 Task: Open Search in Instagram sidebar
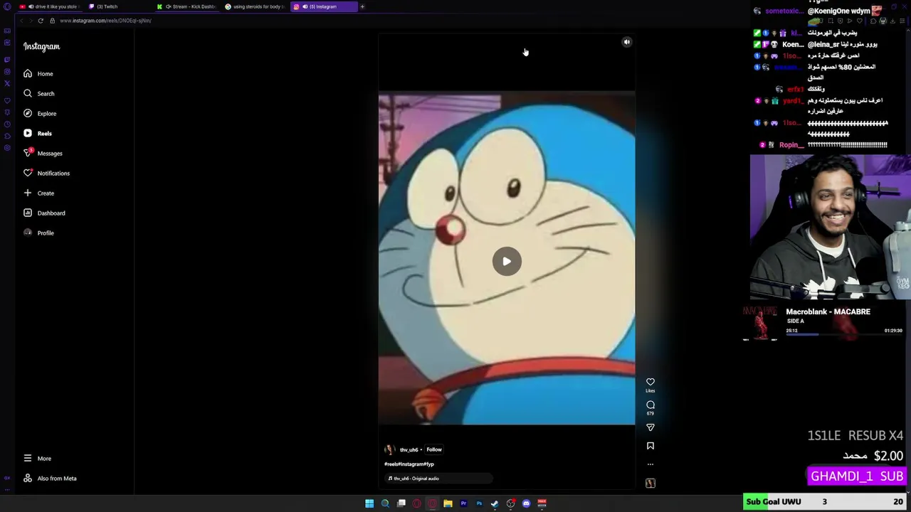pyautogui.click(x=38, y=94)
